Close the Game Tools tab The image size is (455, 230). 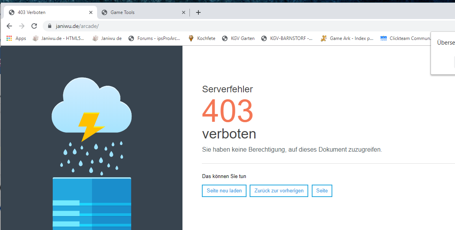pyautogui.click(x=184, y=12)
